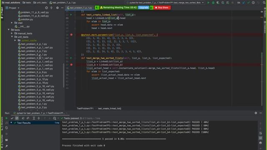Screen dimensions: 267x150
Task: Expand all test results
Action: point(34,118)
